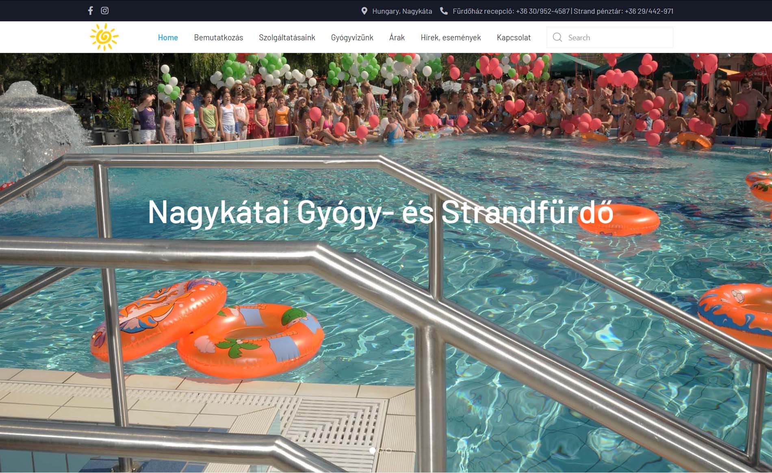The image size is (772, 473).
Task: Open the Gyógyvizünk page
Action: click(352, 37)
